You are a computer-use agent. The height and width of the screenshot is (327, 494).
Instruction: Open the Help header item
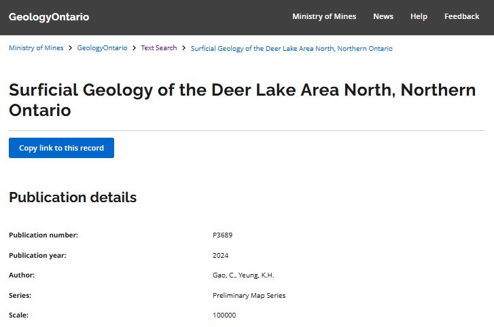click(x=419, y=17)
